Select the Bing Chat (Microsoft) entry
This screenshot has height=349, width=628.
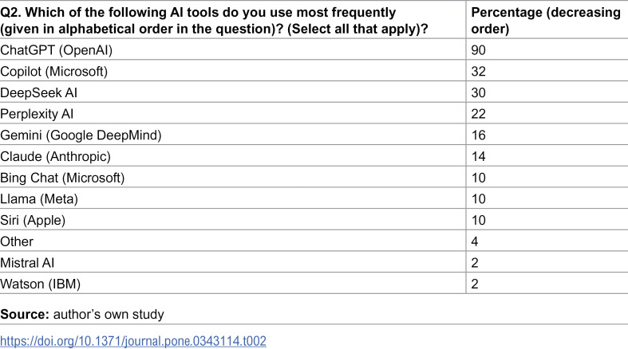(62, 178)
